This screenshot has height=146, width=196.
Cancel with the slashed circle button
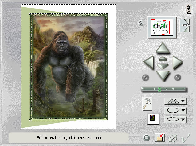click(x=173, y=138)
